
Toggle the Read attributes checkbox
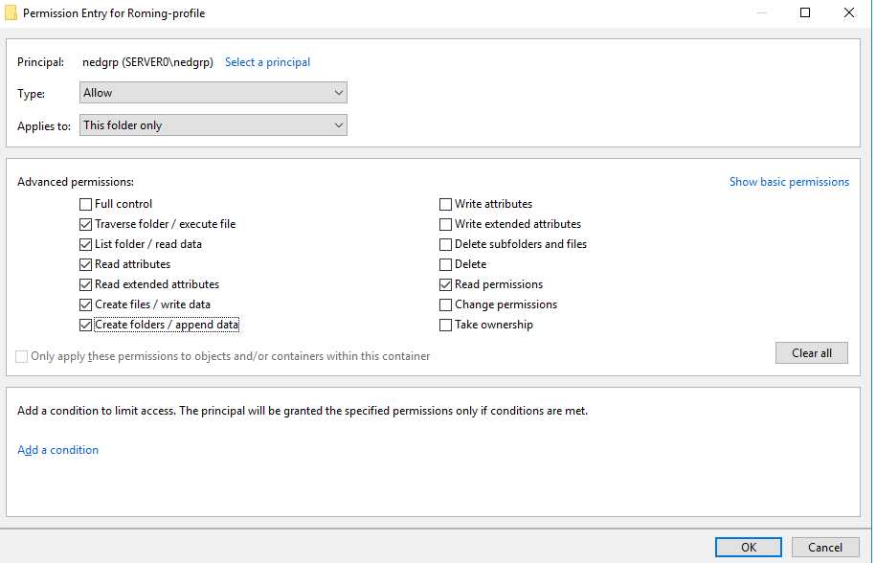[86, 264]
